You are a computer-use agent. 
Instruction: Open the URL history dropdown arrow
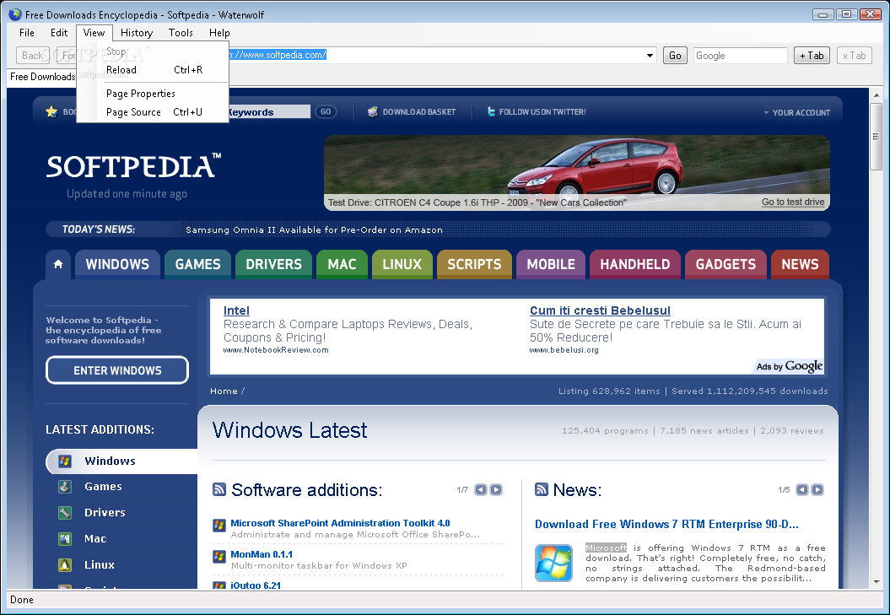coord(650,56)
